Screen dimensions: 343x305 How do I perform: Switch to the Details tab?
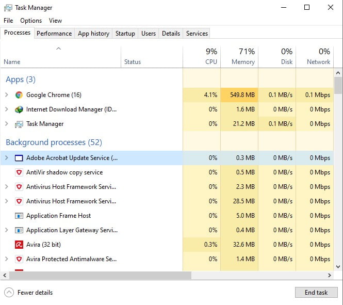tap(171, 34)
